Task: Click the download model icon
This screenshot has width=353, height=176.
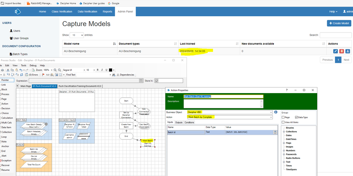Action: coord(347,51)
